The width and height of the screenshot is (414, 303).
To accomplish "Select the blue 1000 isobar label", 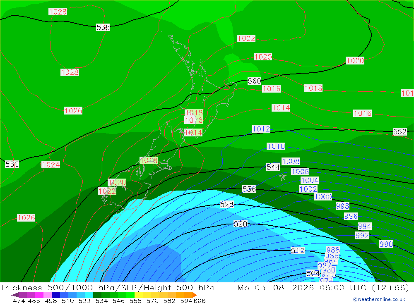I will coord(323,196).
